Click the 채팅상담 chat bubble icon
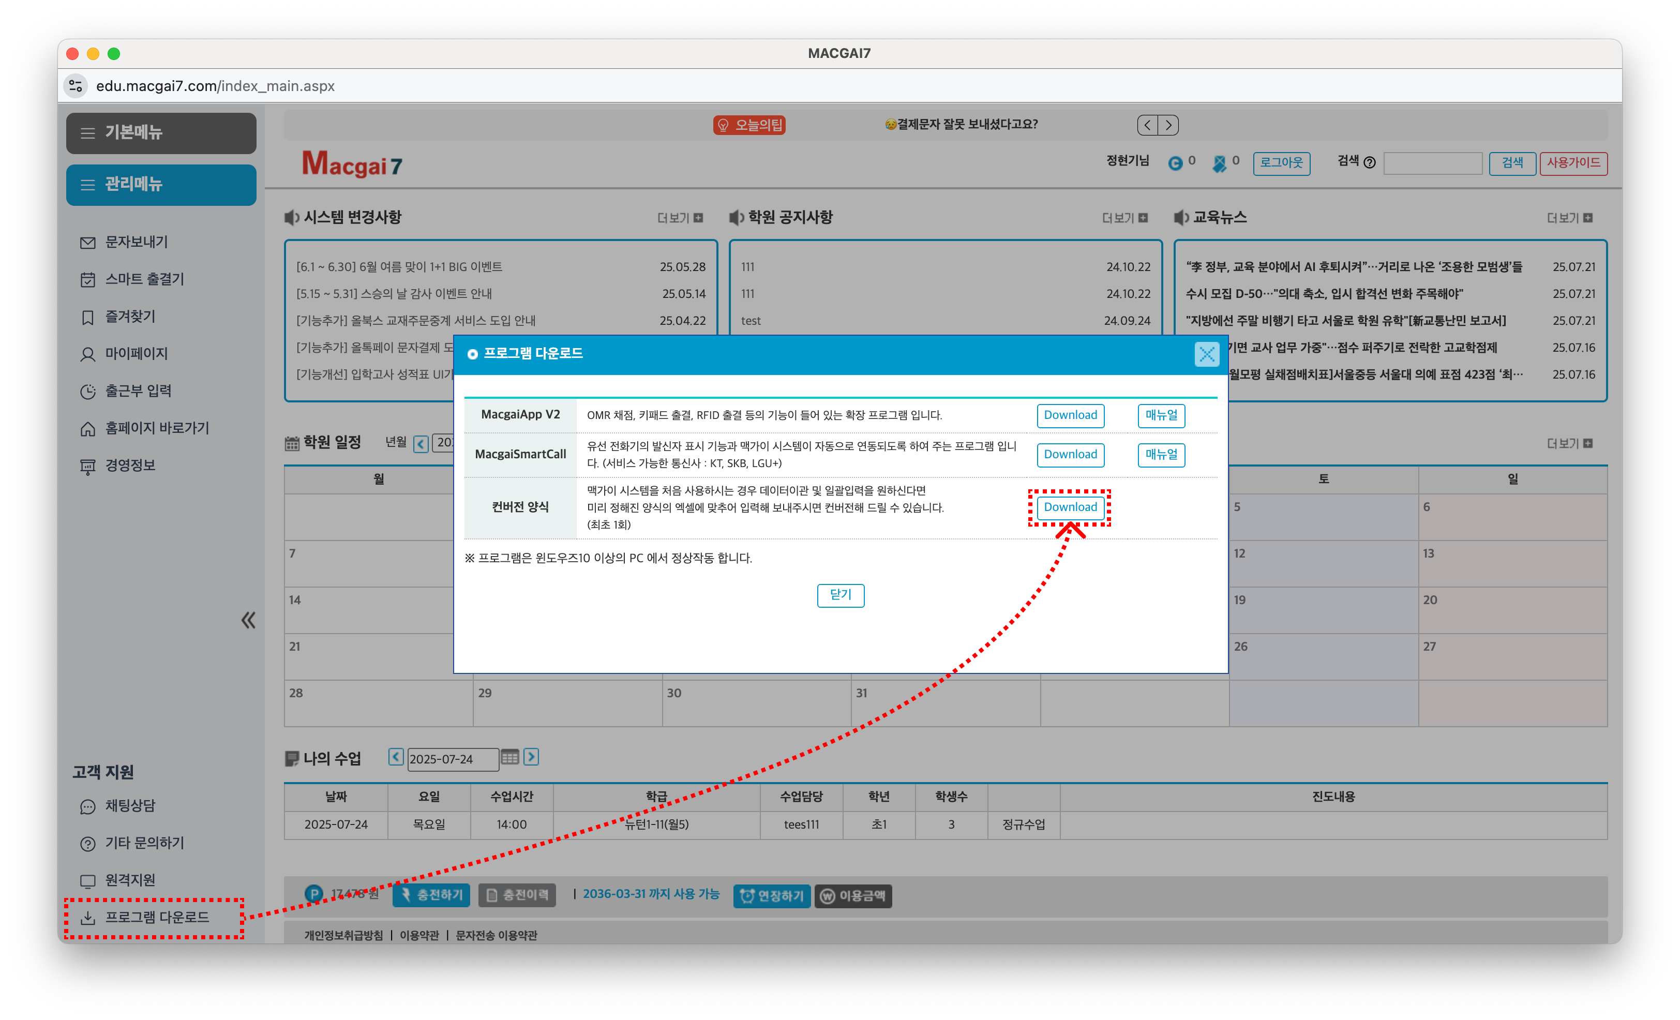The image size is (1680, 1020). click(87, 806)
